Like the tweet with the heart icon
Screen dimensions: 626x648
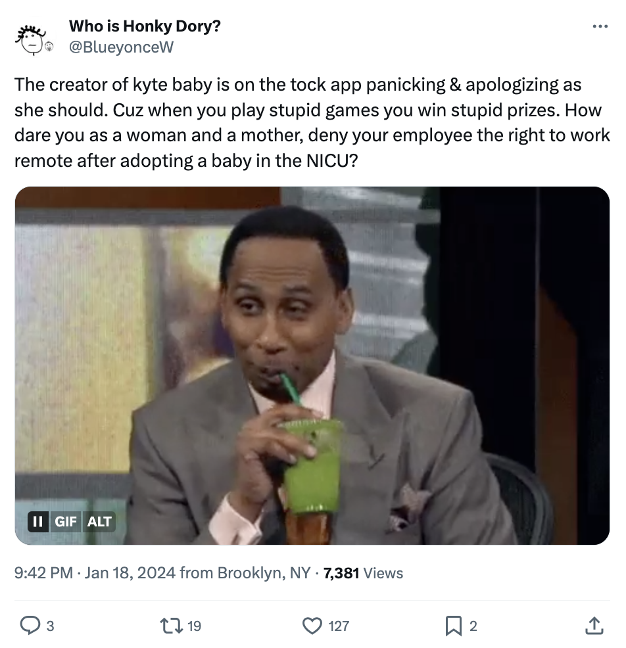(x=312, y=626)
